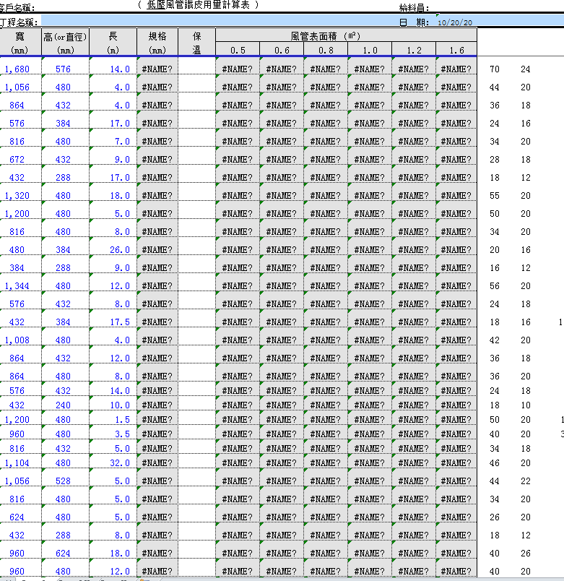This screenshot has height=581, width=564.
Task: Click the value 28 right of the table
Action: pos(495,160)
